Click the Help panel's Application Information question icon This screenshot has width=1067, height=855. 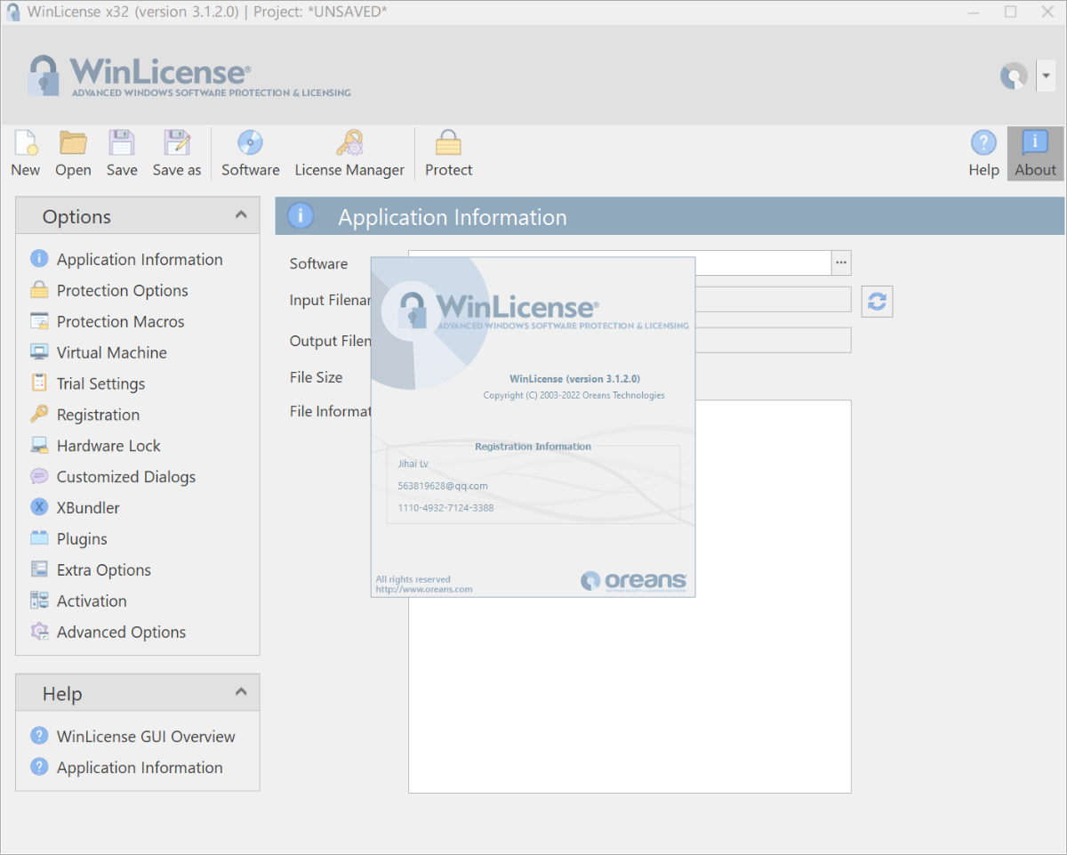coord(39,767)
